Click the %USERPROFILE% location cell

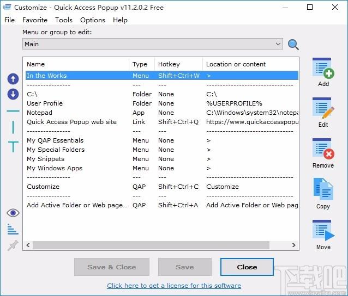click(x=234, y=103)
